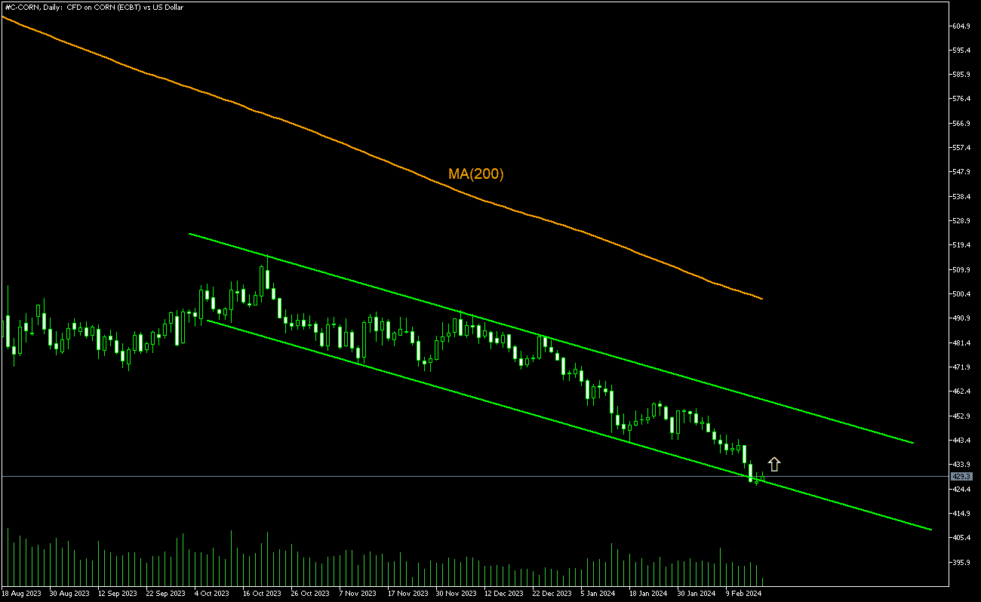Select the up arrow annotation near recent candles
981x602 pixels.
774,462
